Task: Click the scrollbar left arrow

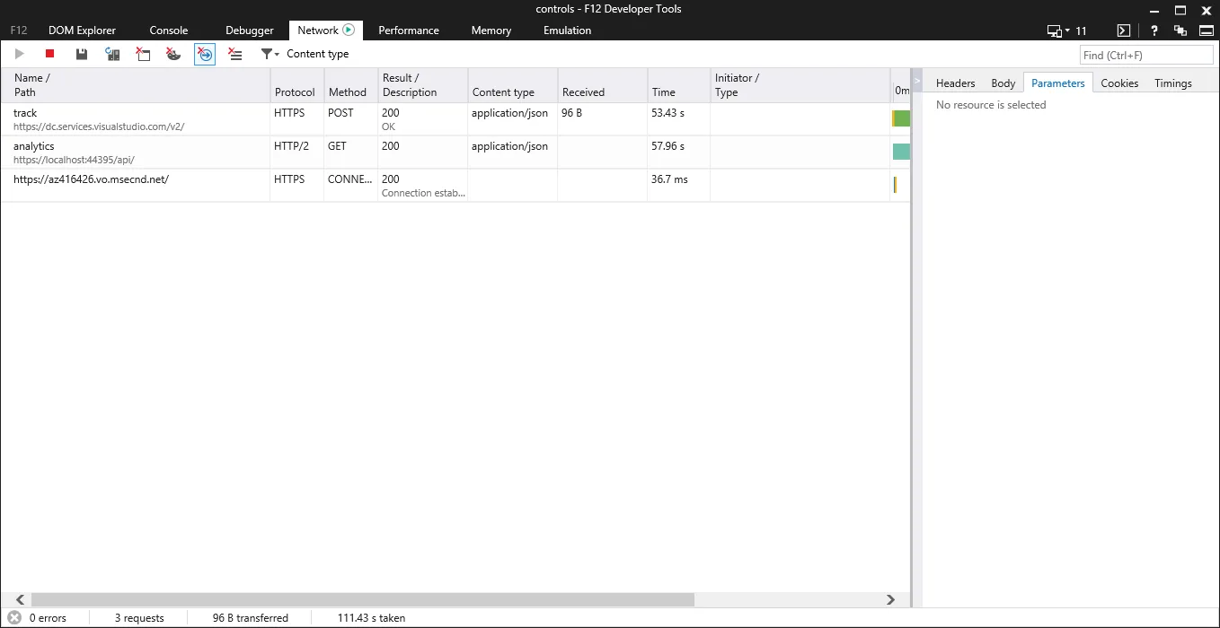Action: tap(20, 599)
